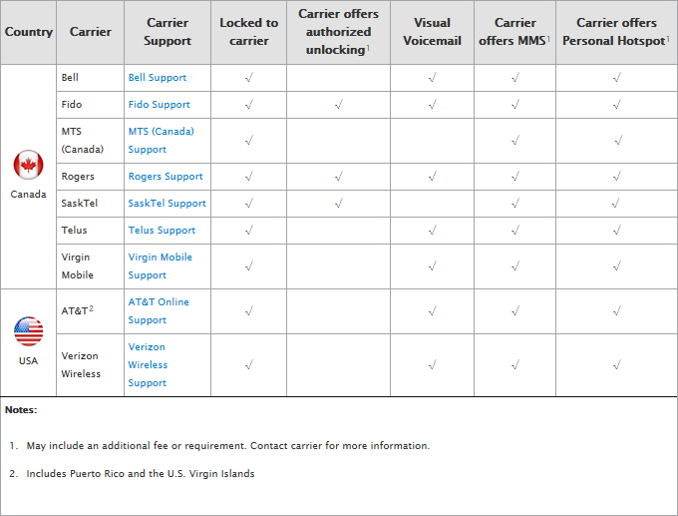Click Rogers' authorized unlocking checkmark
The image size is (678, 516).
[339, 177]
